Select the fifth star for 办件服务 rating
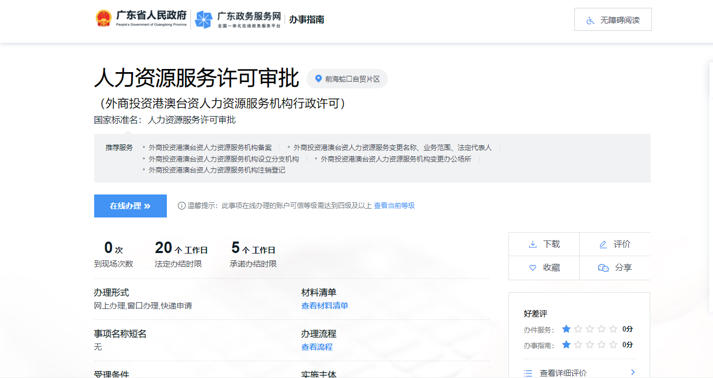The width and height of the screenshot is (713, 378). tap(613, 329)
